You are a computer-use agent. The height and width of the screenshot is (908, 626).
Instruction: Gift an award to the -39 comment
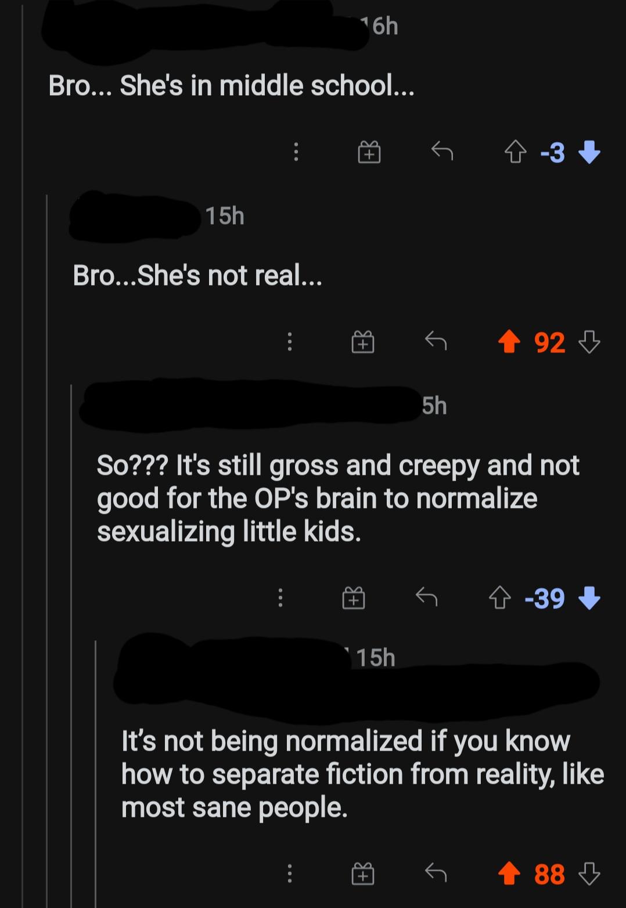pos(354,597)
